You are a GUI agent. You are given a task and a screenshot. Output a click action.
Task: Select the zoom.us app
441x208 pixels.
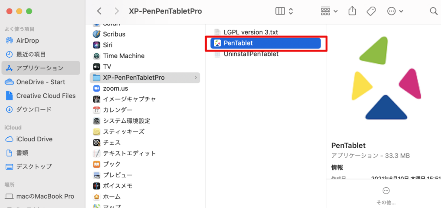click(x=145, y=89)
